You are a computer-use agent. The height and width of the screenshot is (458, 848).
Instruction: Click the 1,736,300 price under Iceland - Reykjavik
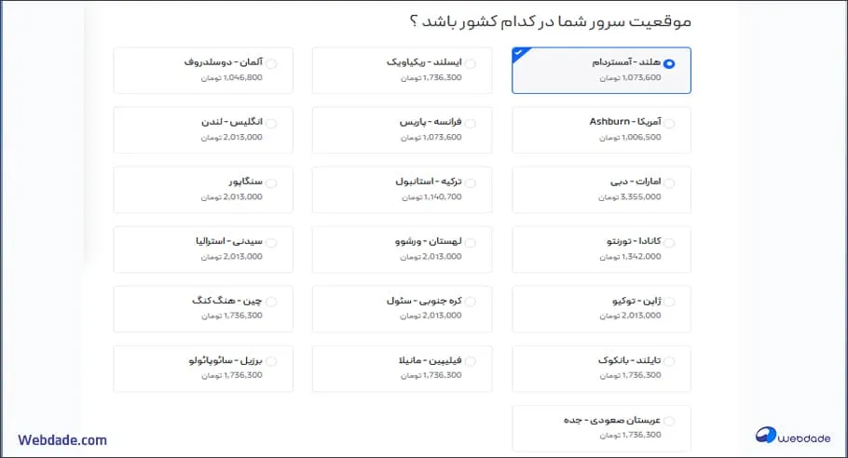(x=431, y=78)
